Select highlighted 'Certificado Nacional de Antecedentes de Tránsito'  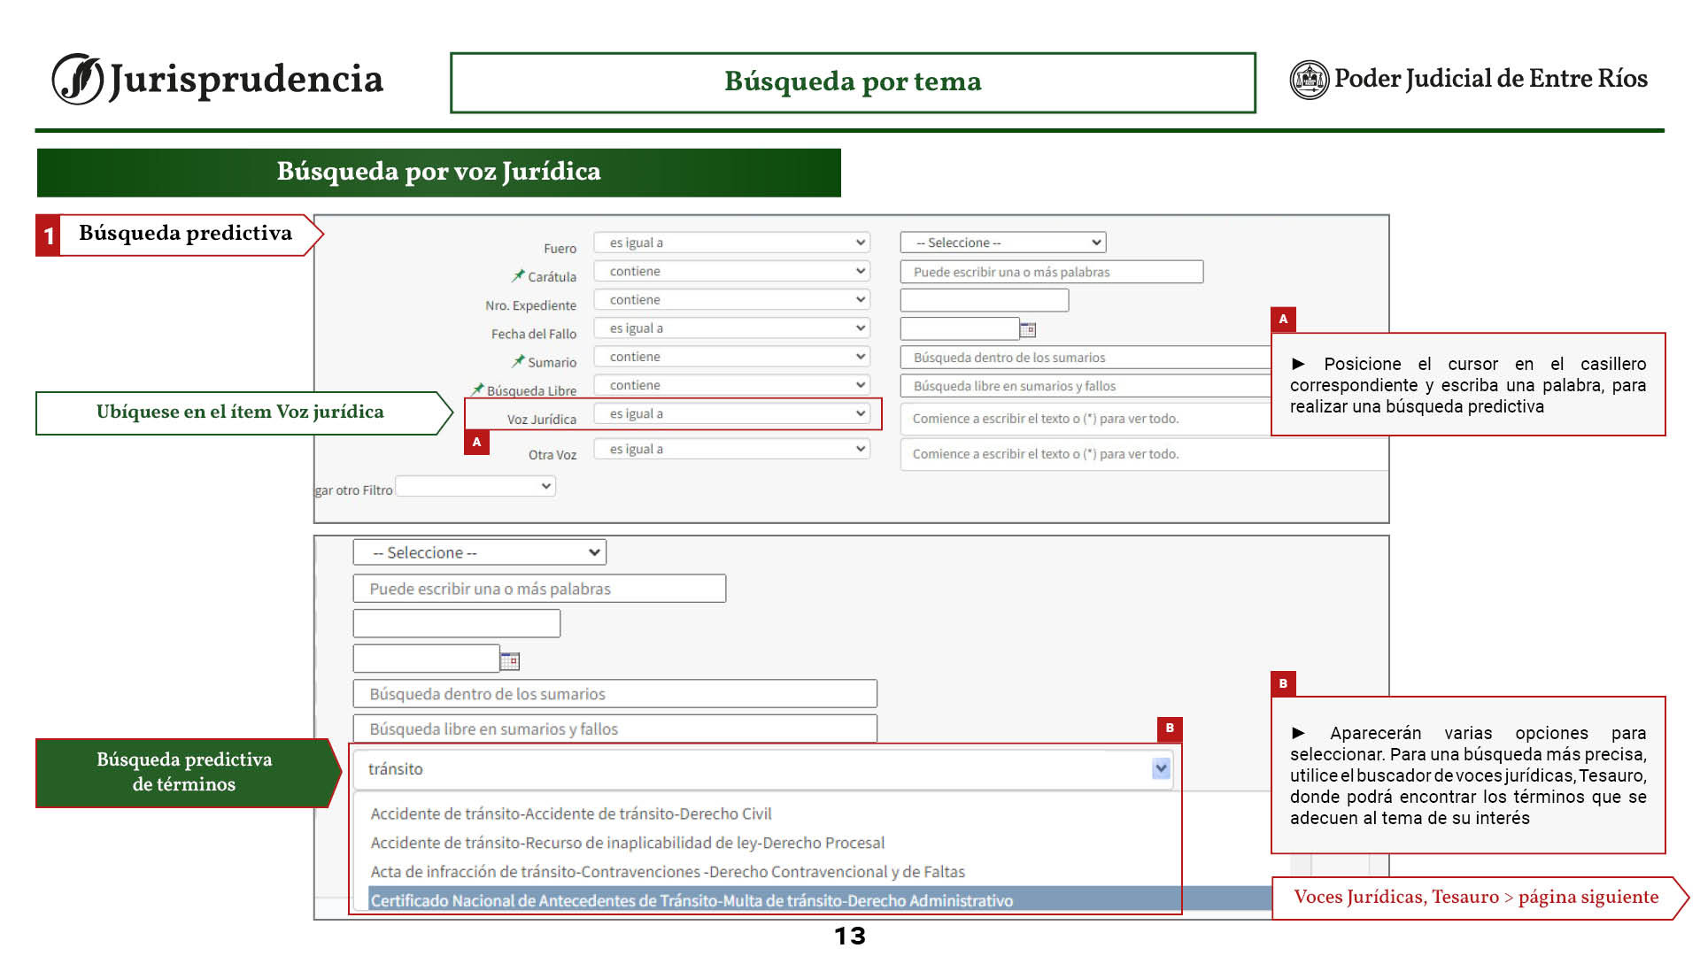click(820, 899)
